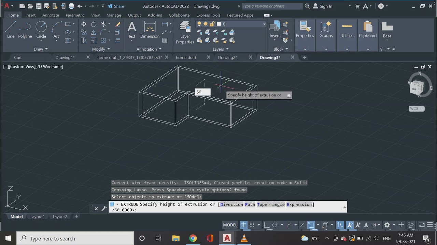
Task: Click the Undo arrow in quick access toolbar
Action: [x=80, y=6]
